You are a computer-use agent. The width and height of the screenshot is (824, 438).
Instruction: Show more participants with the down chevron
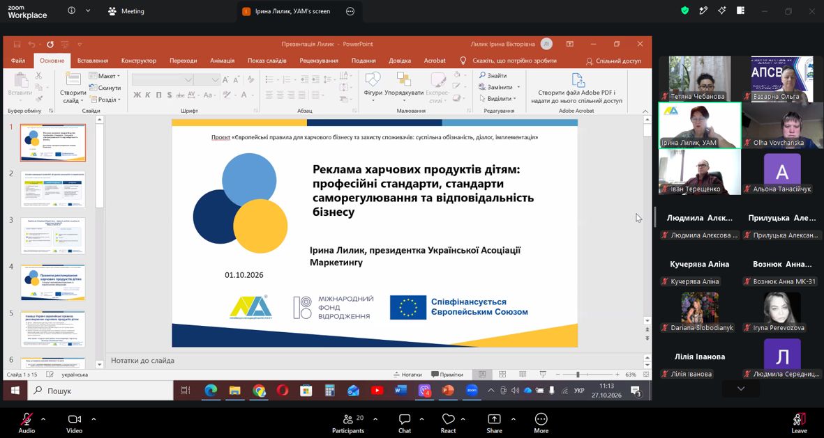point(741,389)
